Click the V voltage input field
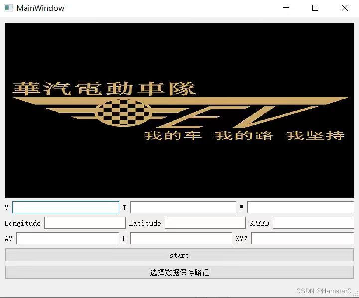The height and width of the screenshot is (298, 359). point(66,207)
